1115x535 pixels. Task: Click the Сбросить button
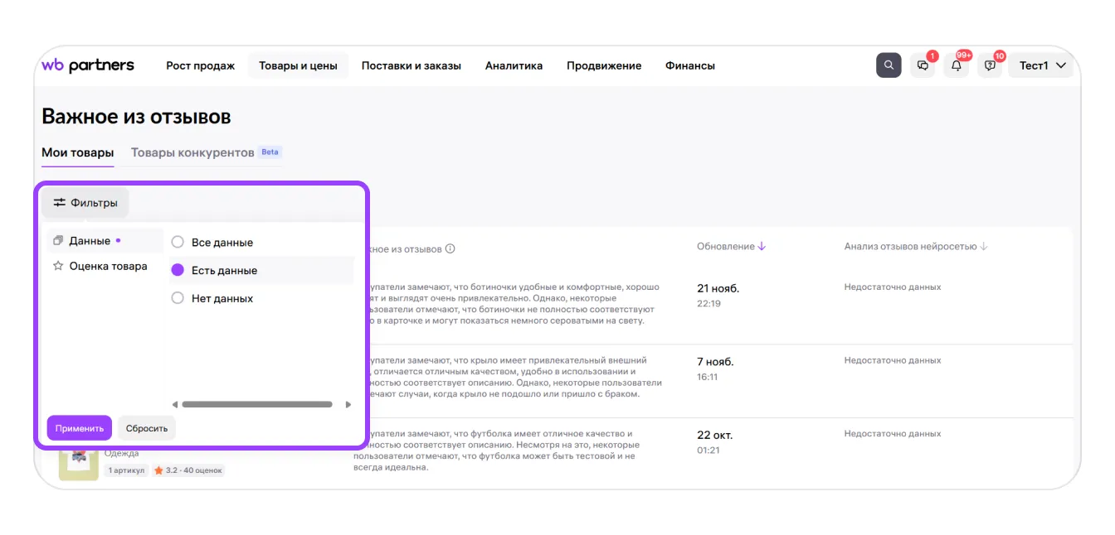(147, 428)
